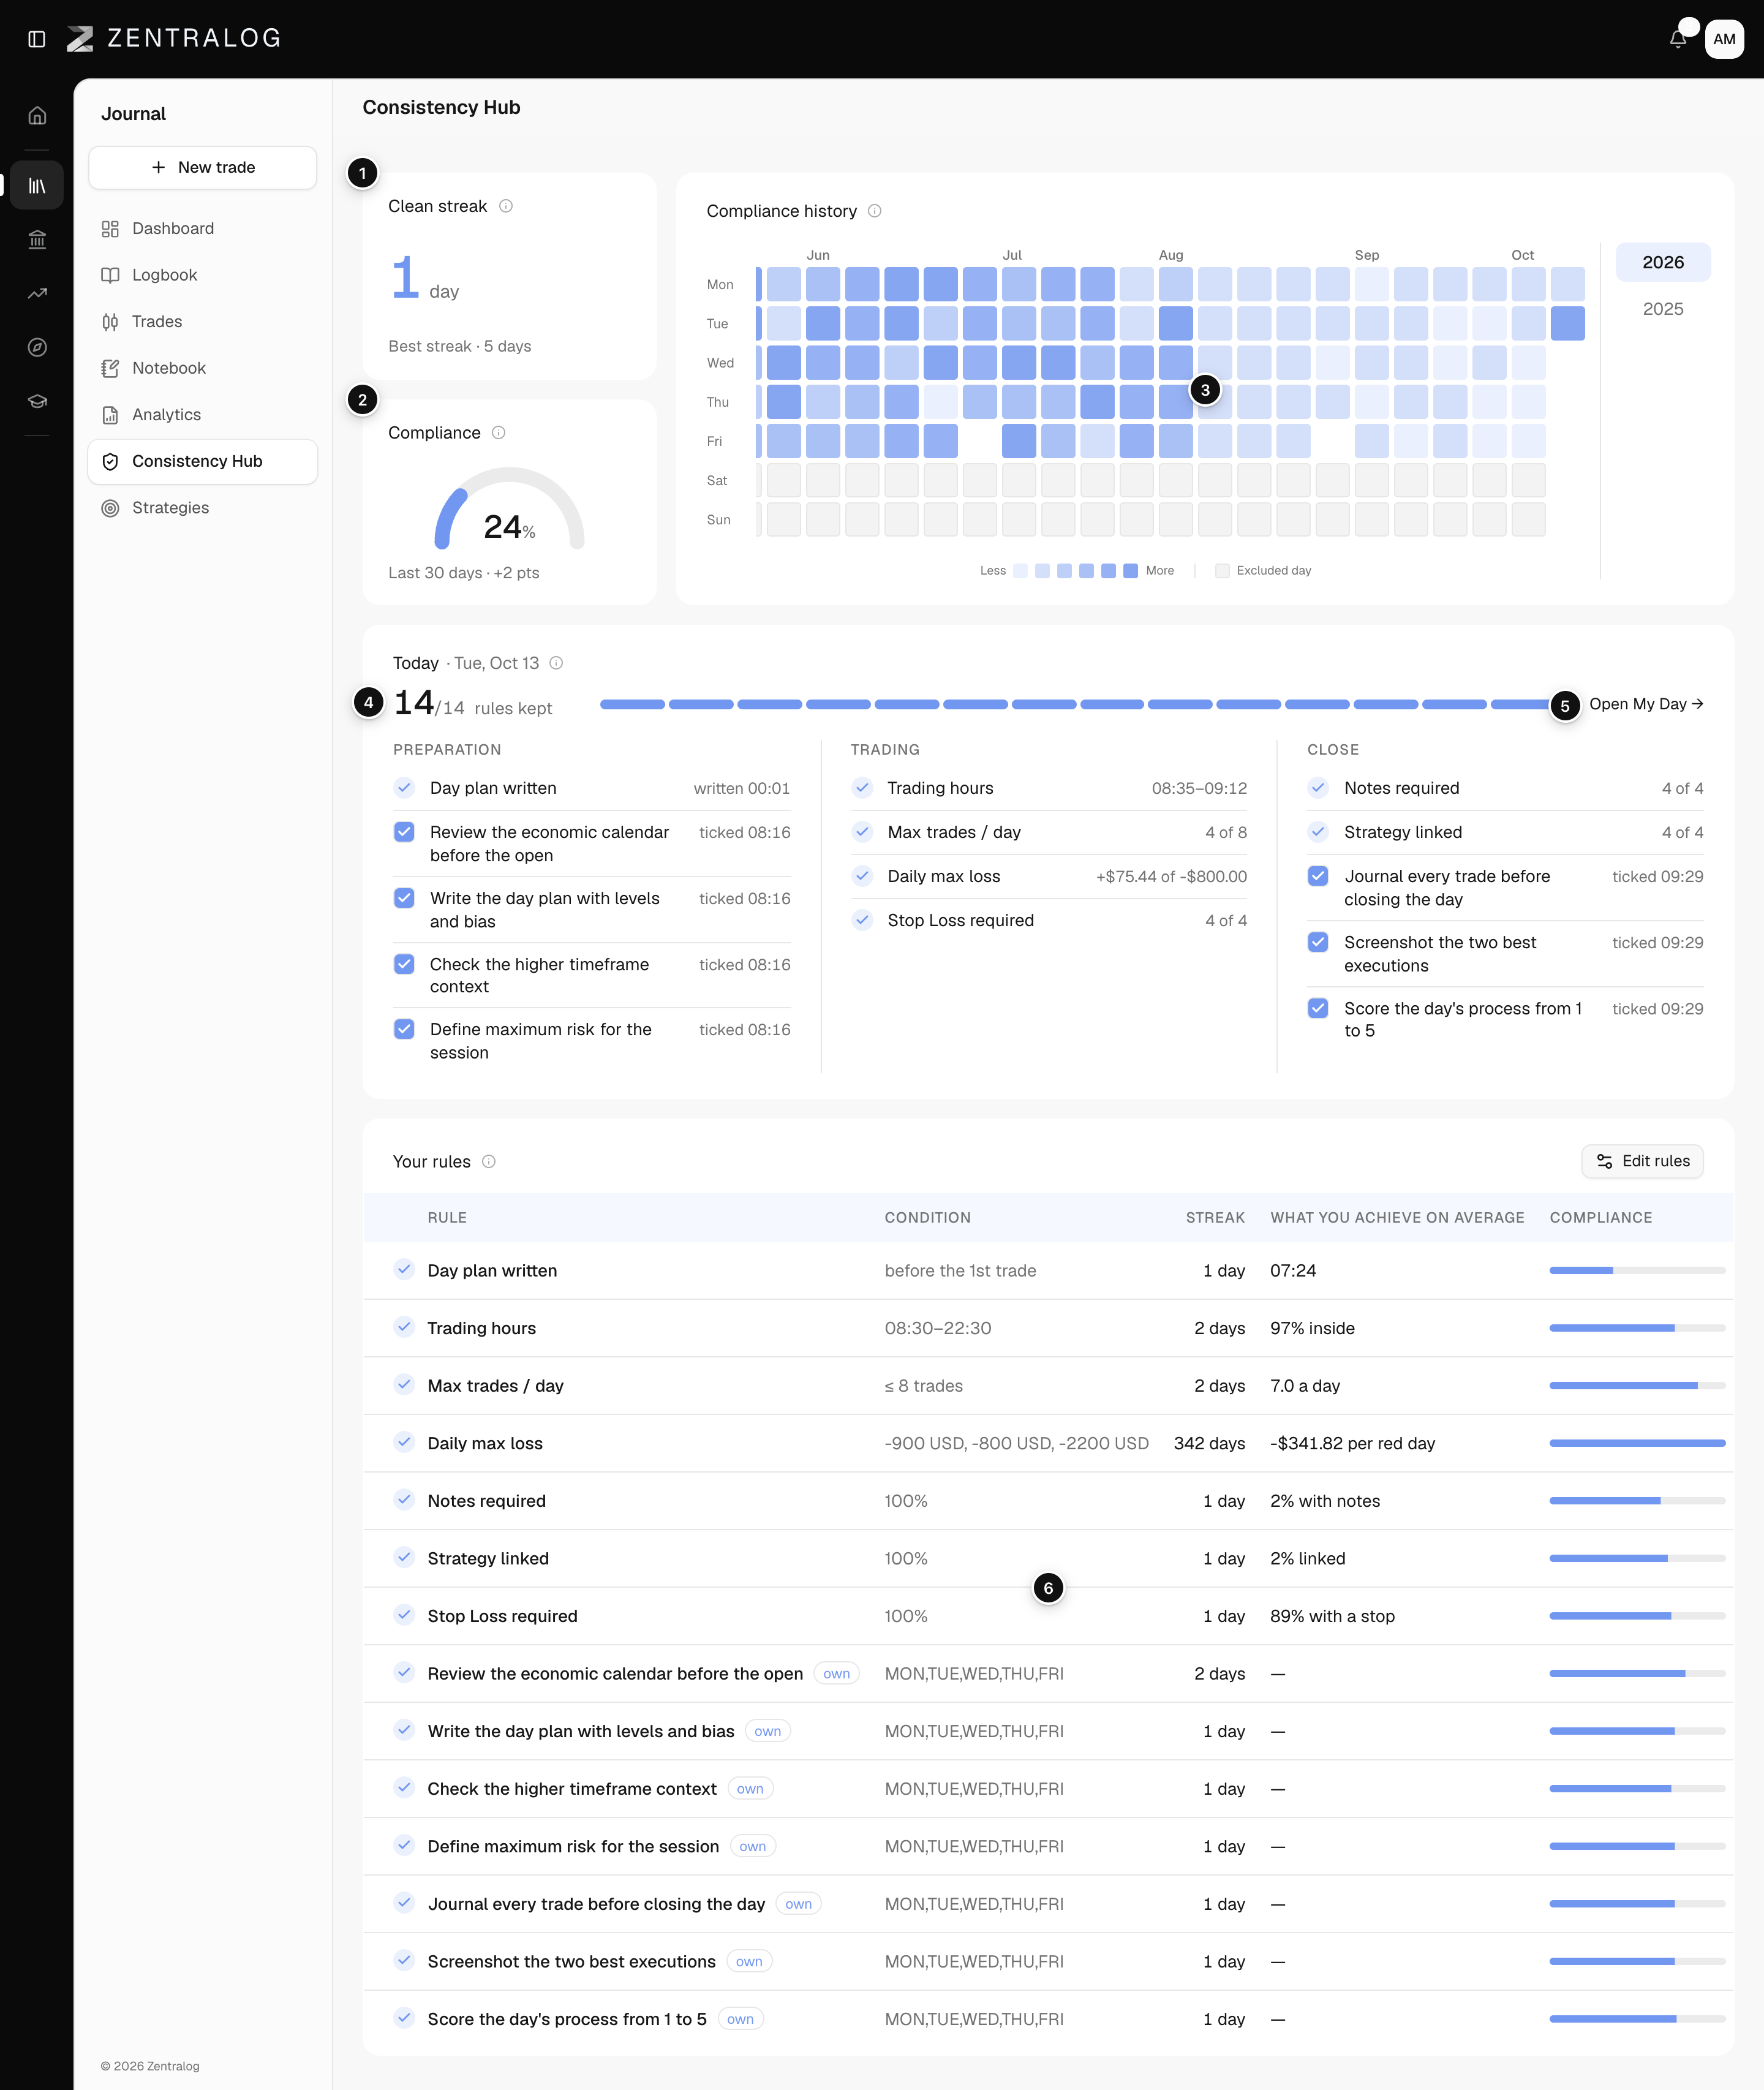Click the own tag on Review the economic calendar rule
The image size is (1764, 2090).
[837, 1673]
